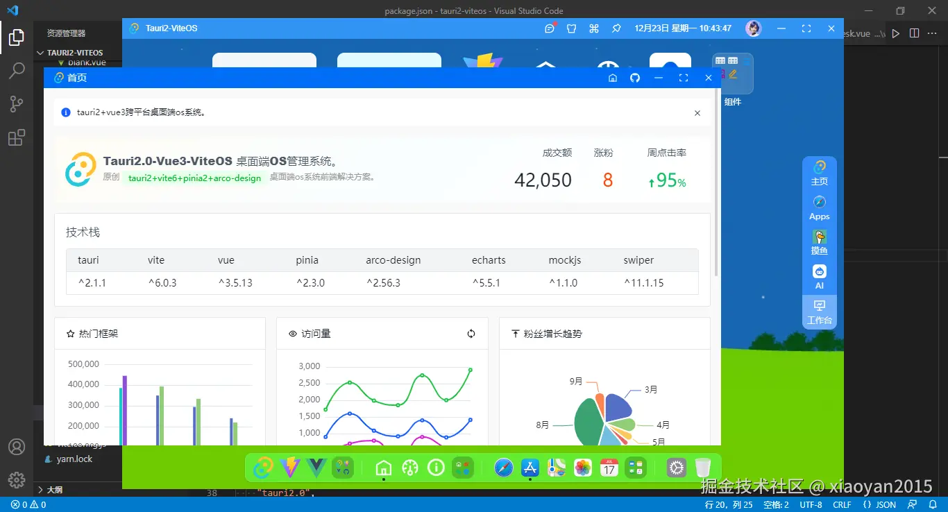948x512 pixels.
Task: Launch Vue icon in bottom dock
Action: tap(316, 468)
